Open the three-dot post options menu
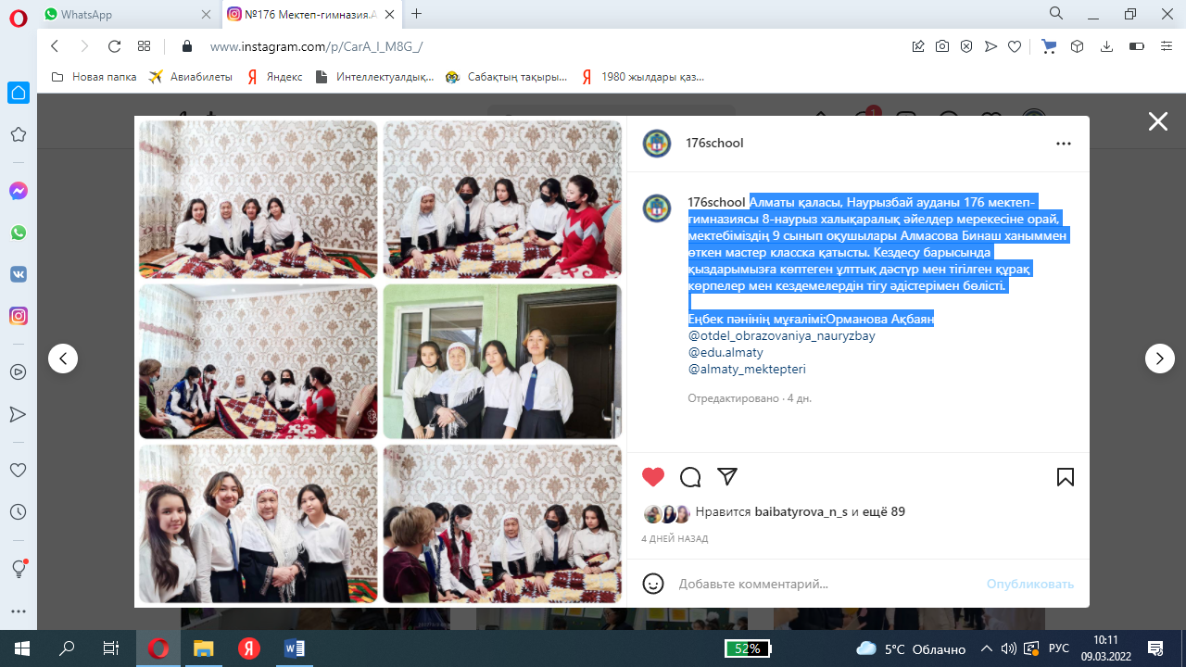The image size is (1186, 667). click(1063, 144)
